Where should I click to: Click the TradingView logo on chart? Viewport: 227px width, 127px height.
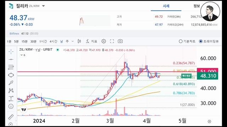24,110
